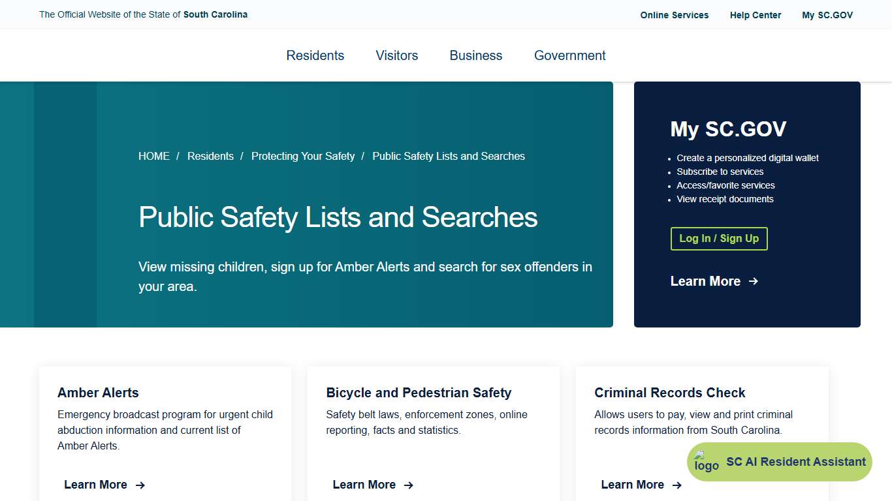This screenshot has height=501, width=892.
Task: Open the Online Services link
Action: point(674,14)
